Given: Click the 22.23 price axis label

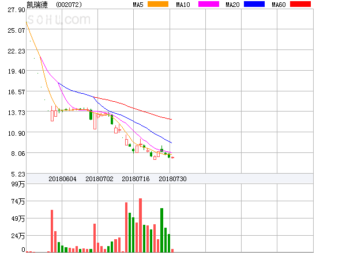Looking at the screenshot, I should pos(16,51).
